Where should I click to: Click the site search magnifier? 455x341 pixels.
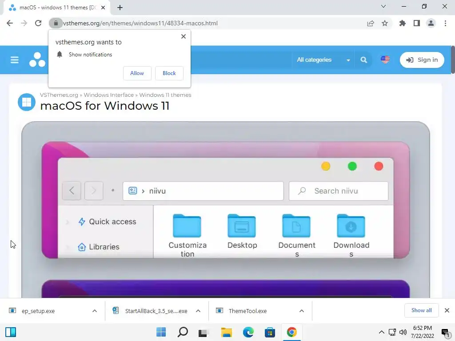pos(363,60)
